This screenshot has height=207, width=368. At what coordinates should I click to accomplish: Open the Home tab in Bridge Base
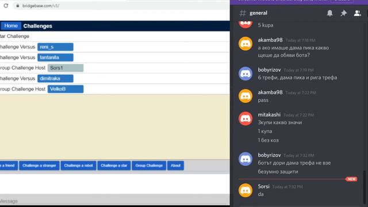[x=11, y=26]
